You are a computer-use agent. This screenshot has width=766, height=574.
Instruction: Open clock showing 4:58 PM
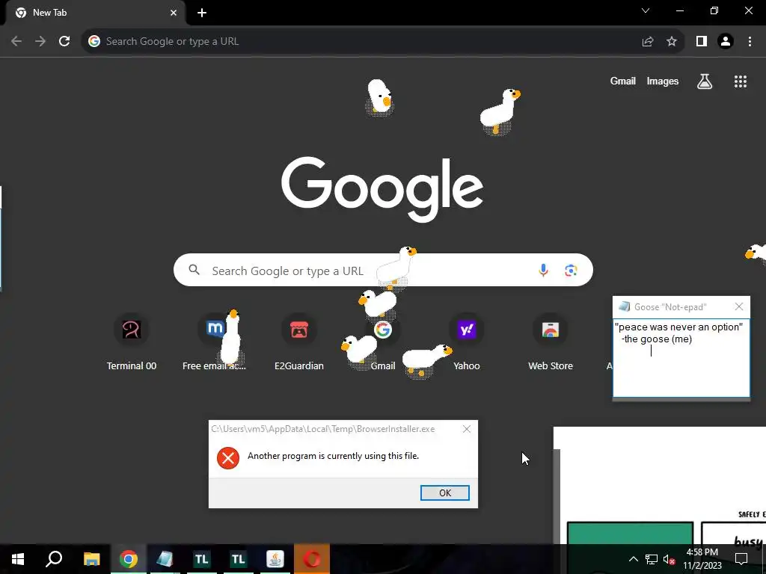pos(702,559)
